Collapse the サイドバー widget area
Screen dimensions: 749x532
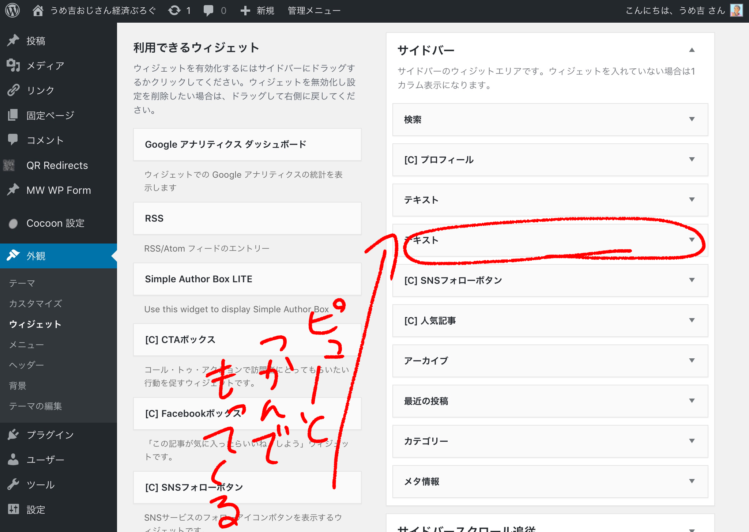point(692,50)
